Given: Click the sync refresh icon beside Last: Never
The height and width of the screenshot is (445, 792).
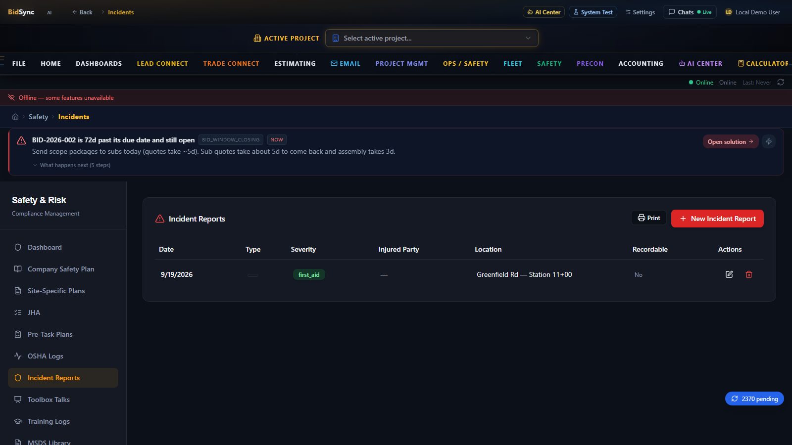Looking at the screenshot, I should [781, 83].
